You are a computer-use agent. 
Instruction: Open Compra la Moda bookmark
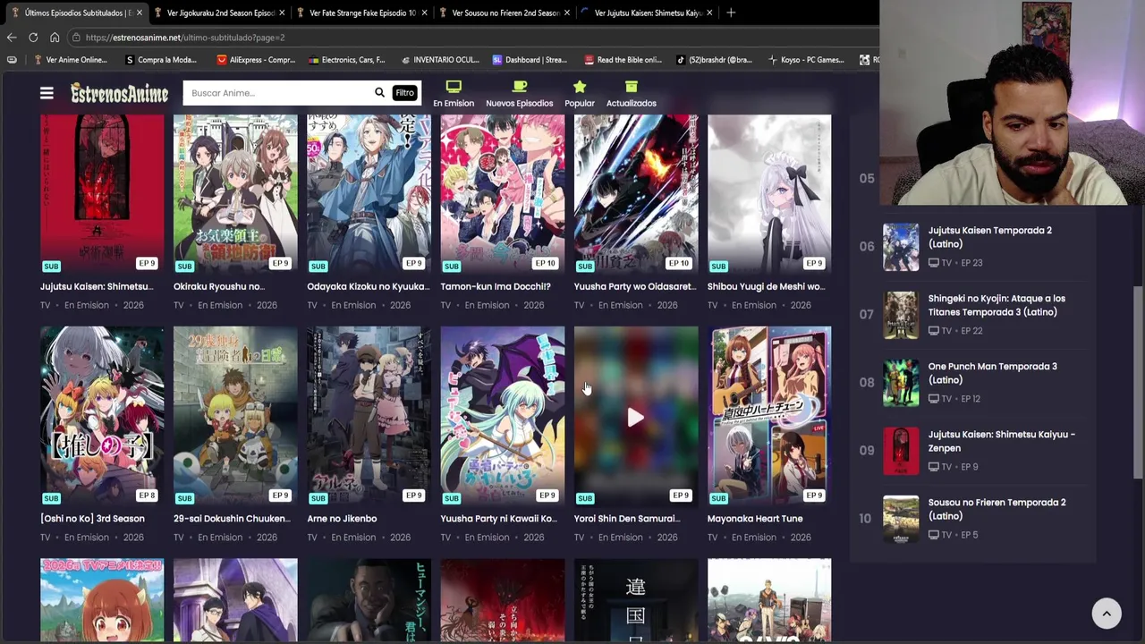[x=162, y=60]
